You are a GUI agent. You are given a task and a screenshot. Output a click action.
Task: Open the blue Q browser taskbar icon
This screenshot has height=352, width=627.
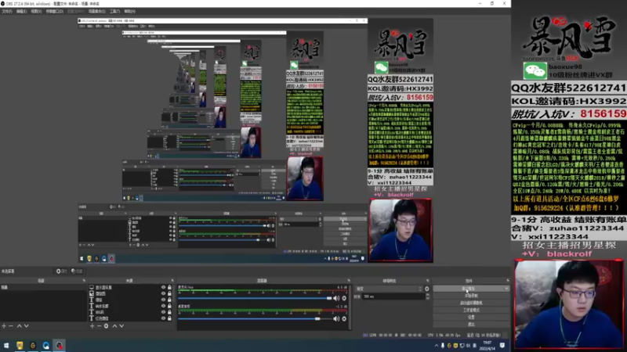(x=46, y=345)
